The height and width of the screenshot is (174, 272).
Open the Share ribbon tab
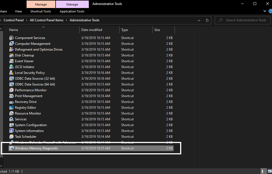coord(3,11)
